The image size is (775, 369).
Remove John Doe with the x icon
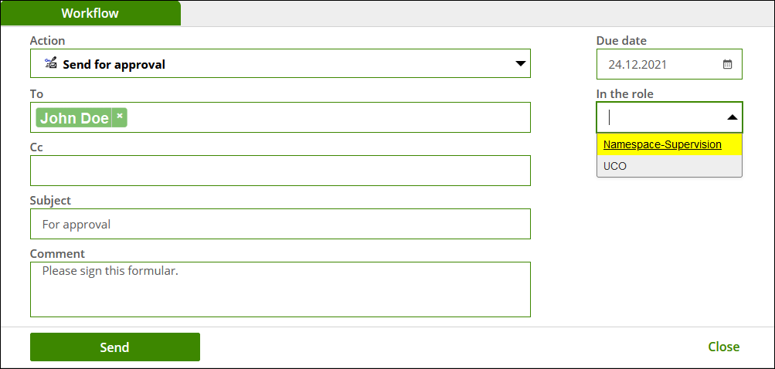120,117
